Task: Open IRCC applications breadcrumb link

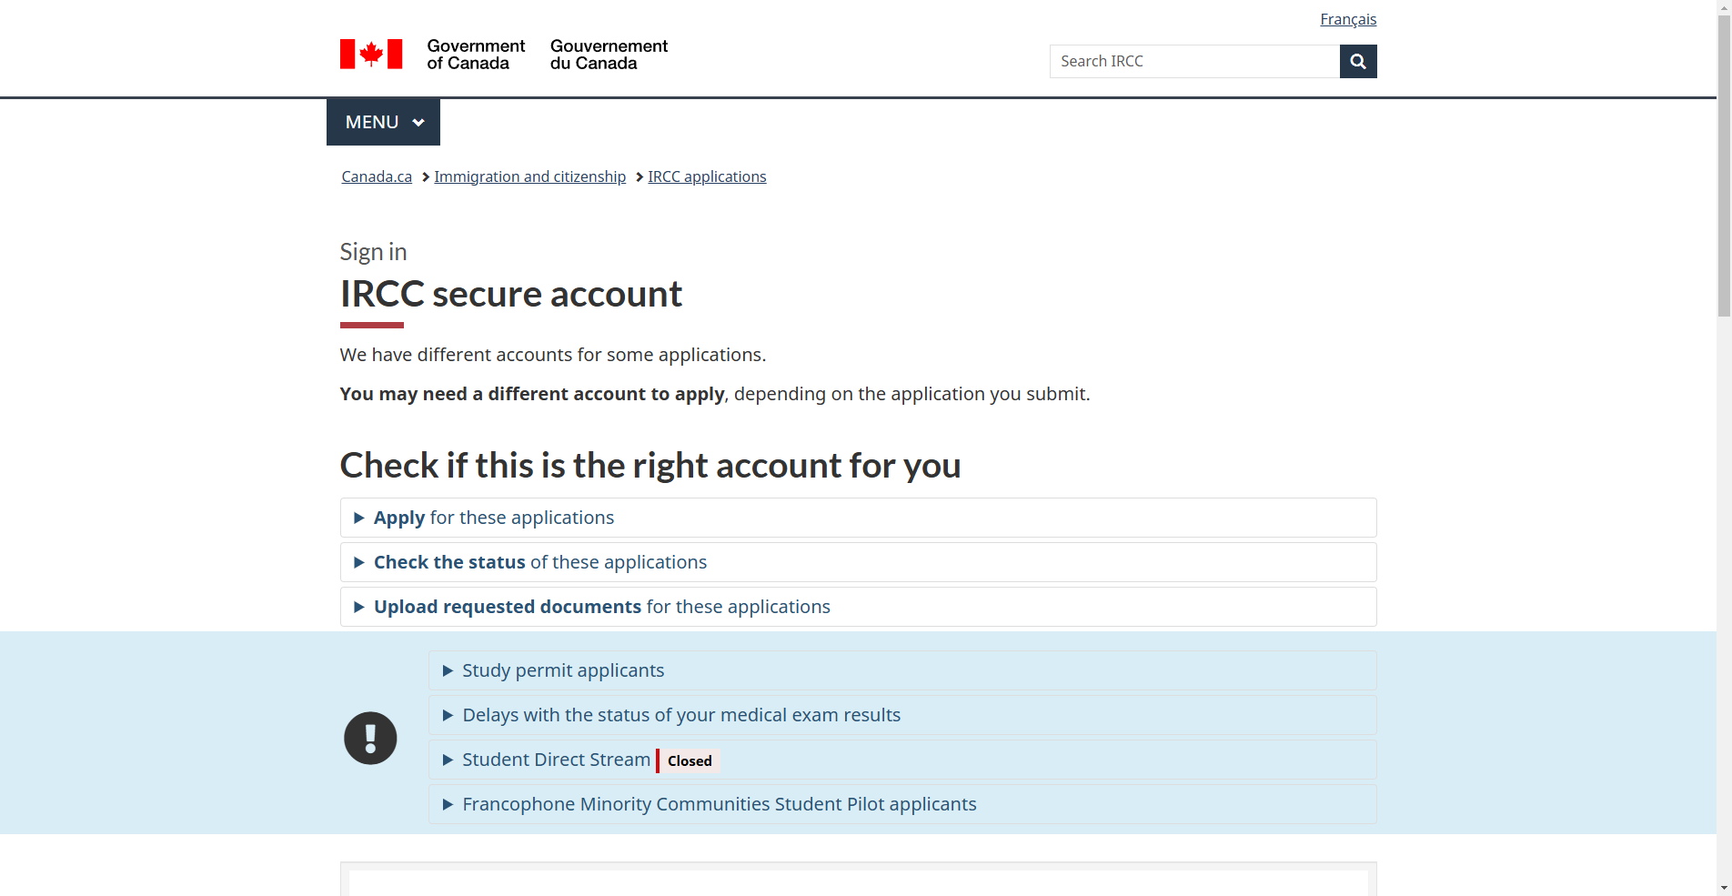Action: tap(707, 176)
